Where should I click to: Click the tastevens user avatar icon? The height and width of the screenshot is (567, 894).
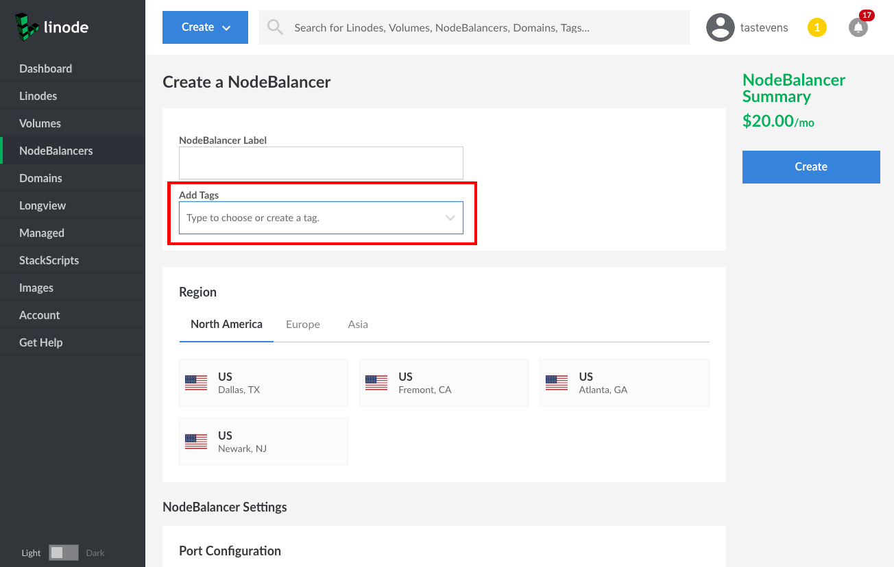click(x=721, y=27)
